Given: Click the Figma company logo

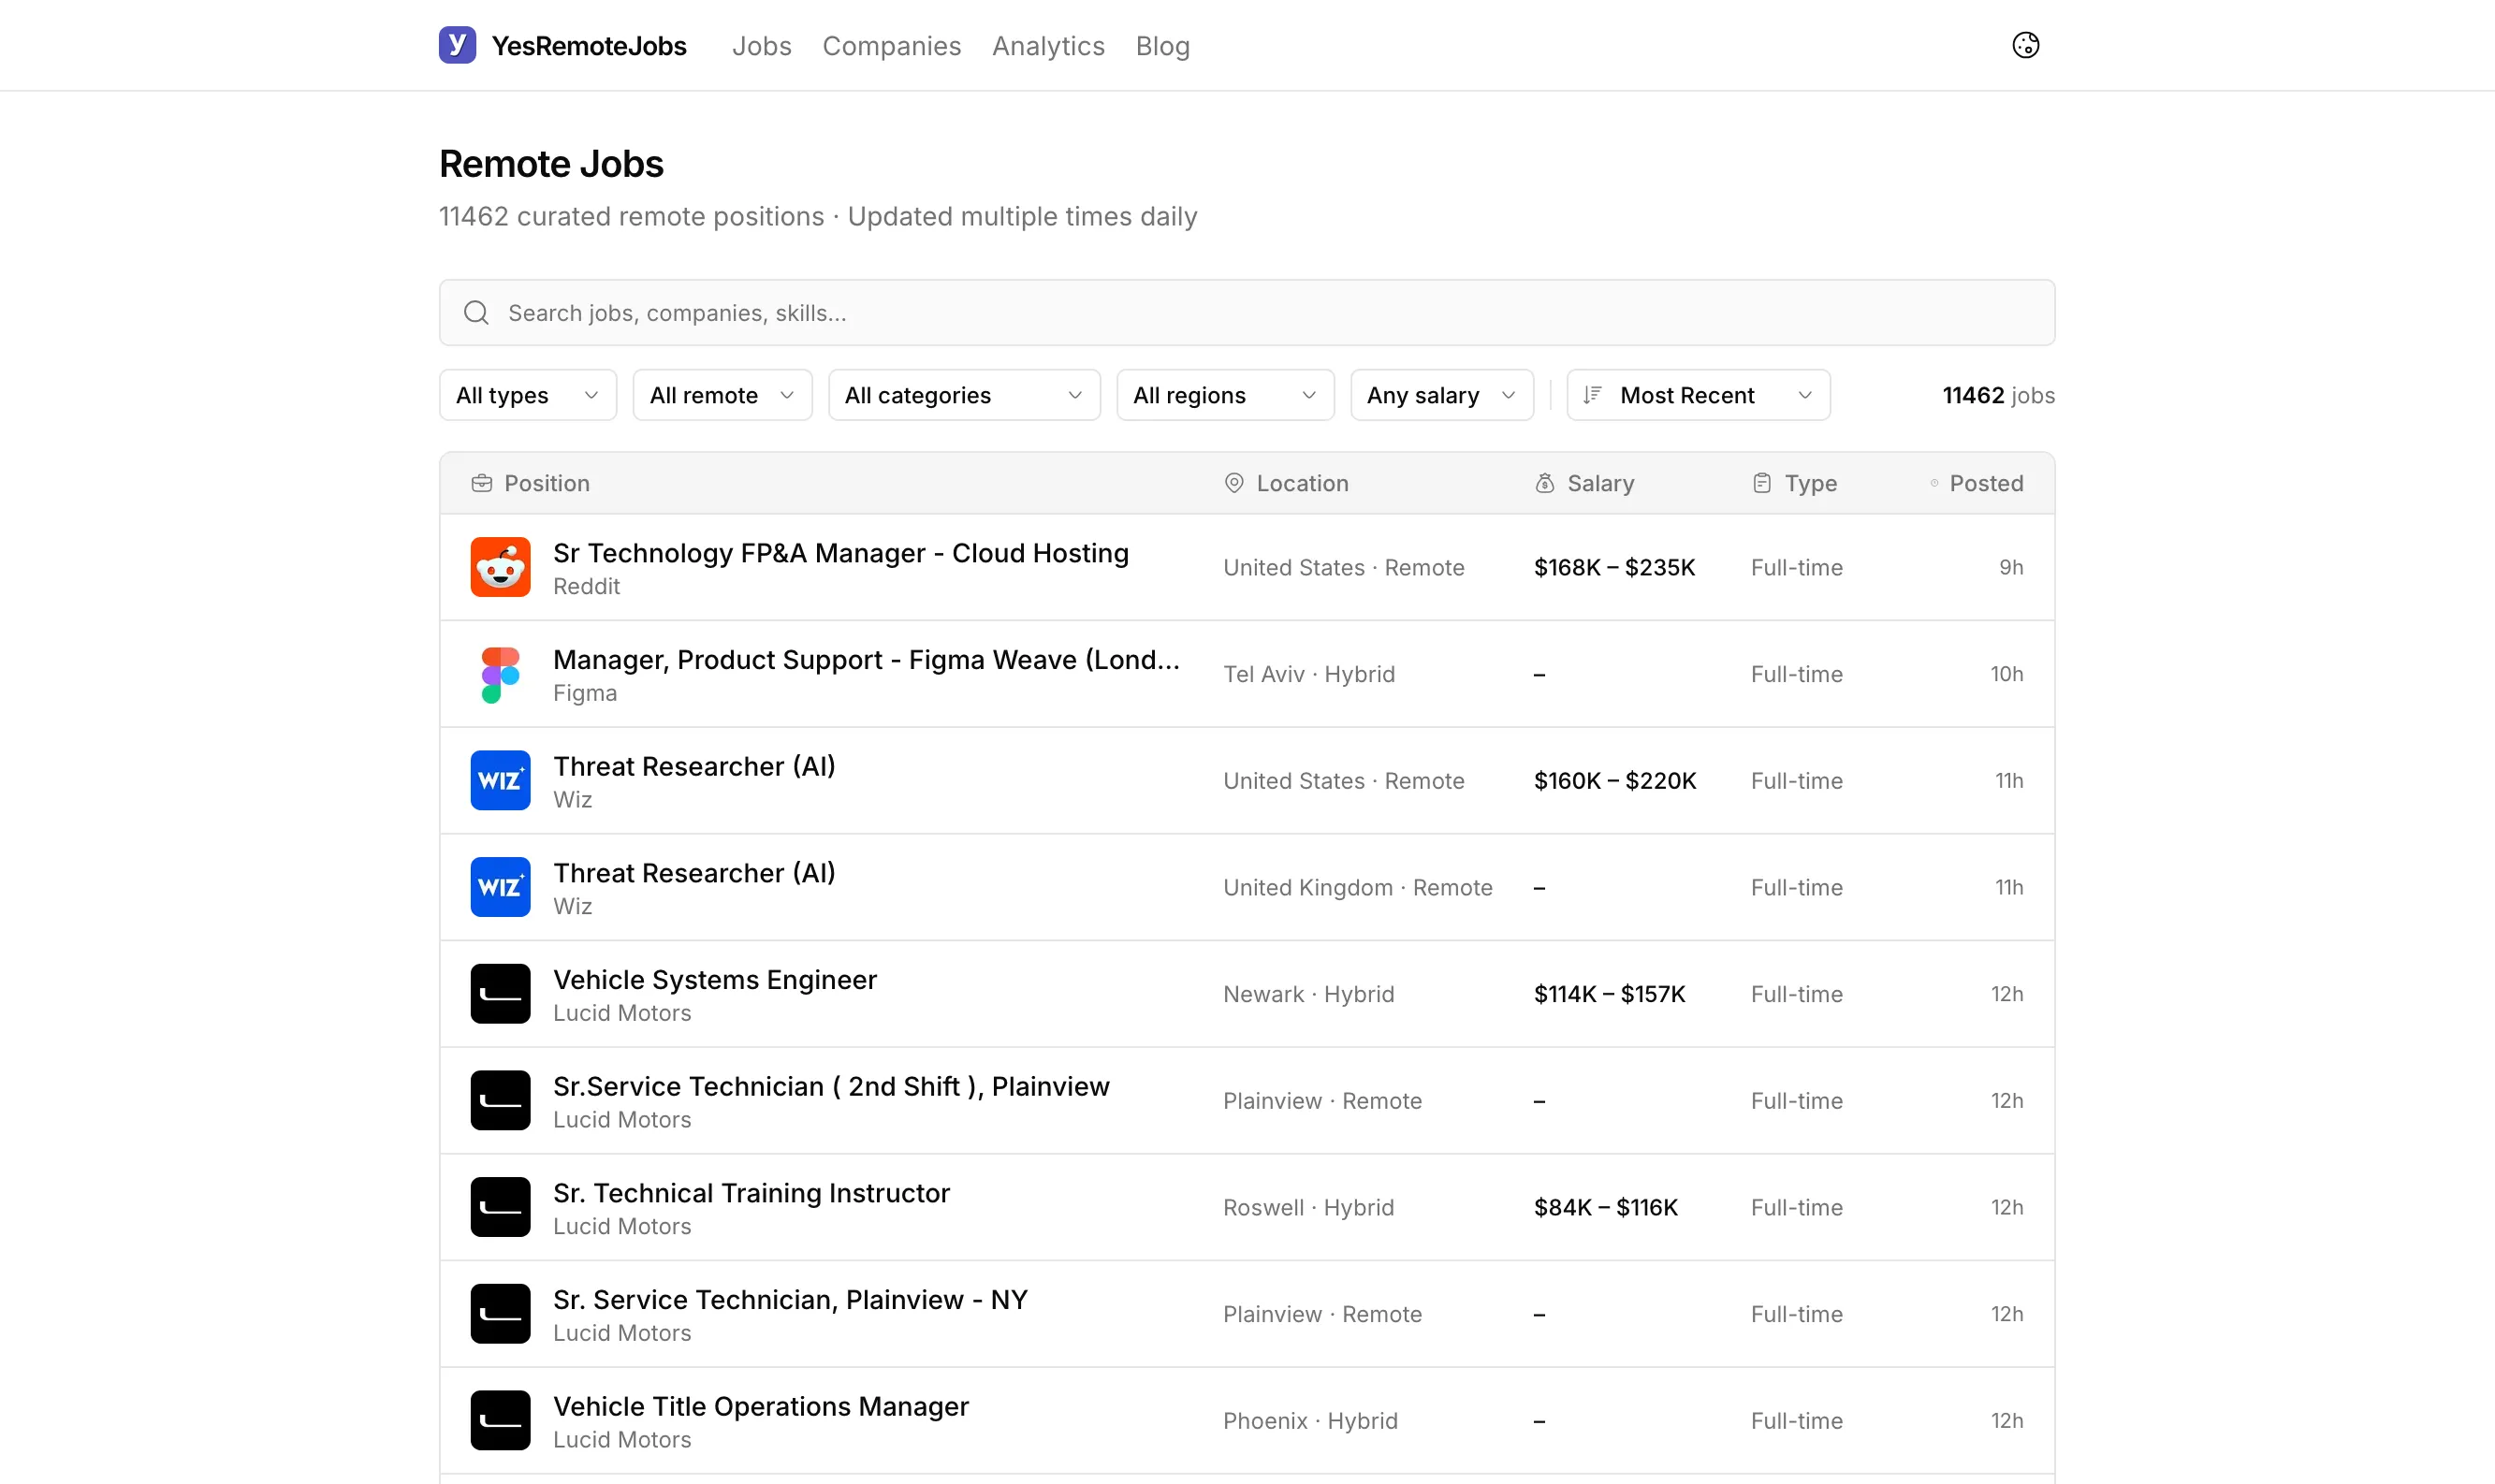Looking at the screenshot, I should (500, 674).
